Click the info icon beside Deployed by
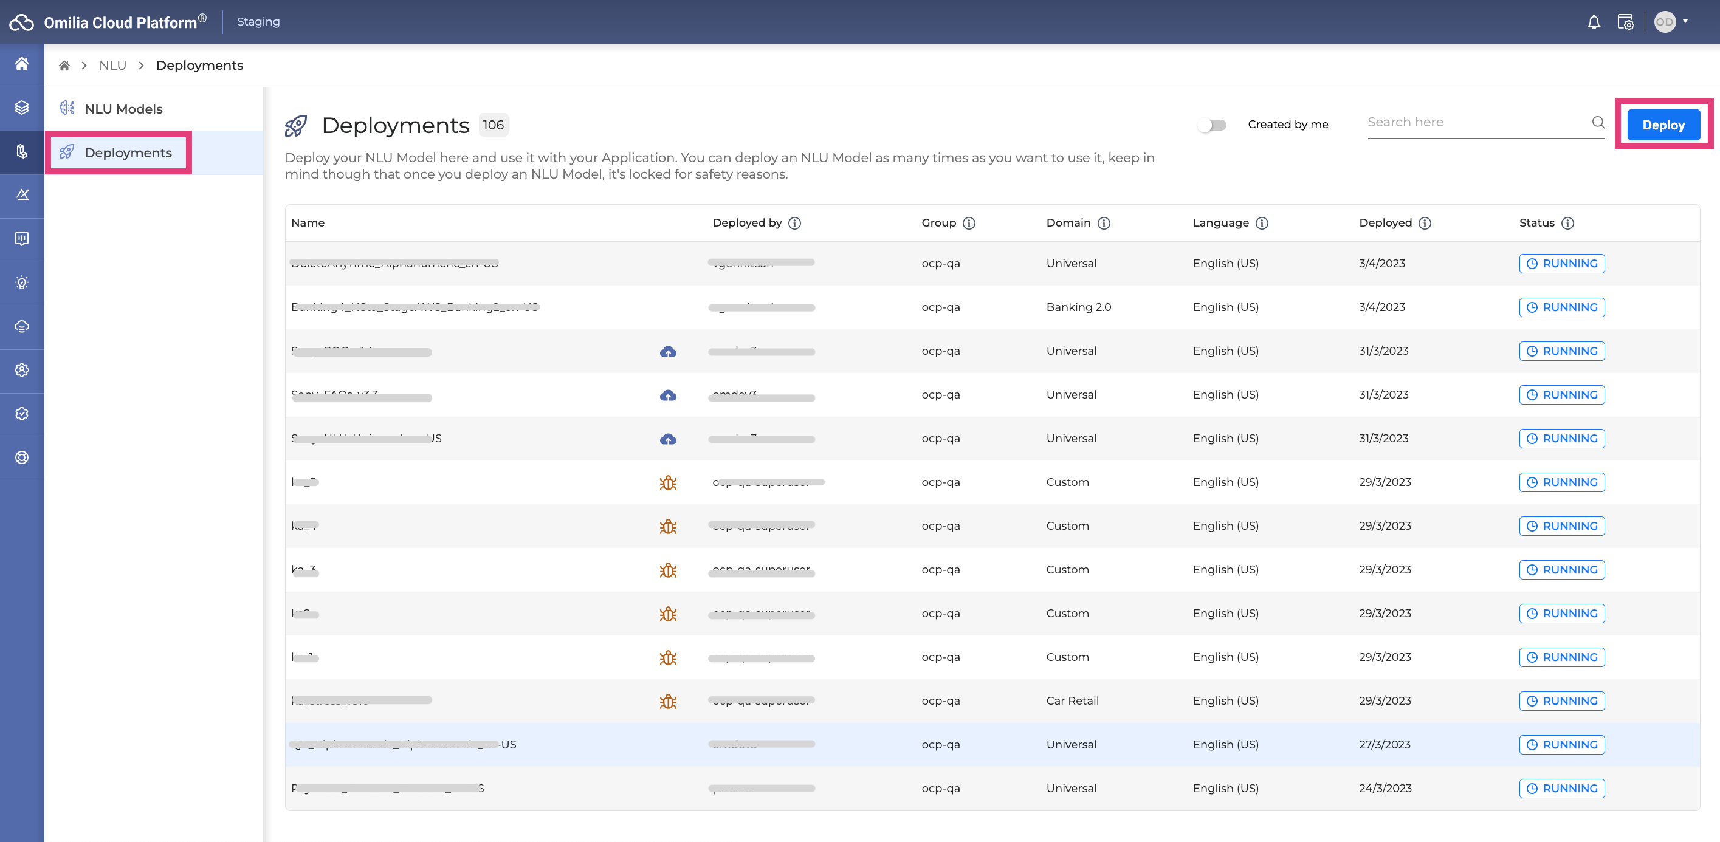The width and height of the screenshot is (1720, 842). click(x=794, y=223)
